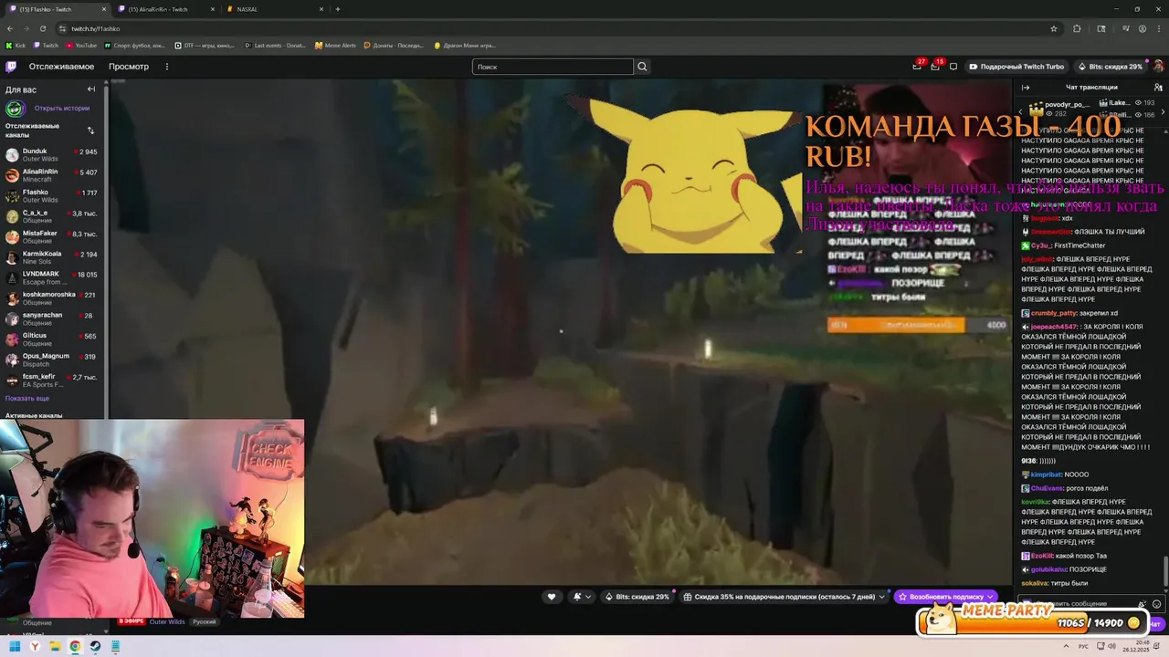Open Prime loot icon with 27 badge
Screen dimensions: 1169x657
point(917,67)
